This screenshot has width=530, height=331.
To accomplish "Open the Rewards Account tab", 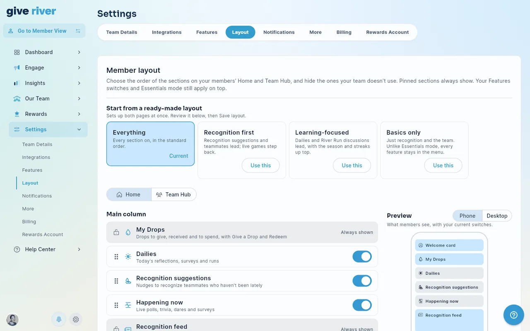I will [388, 32].
